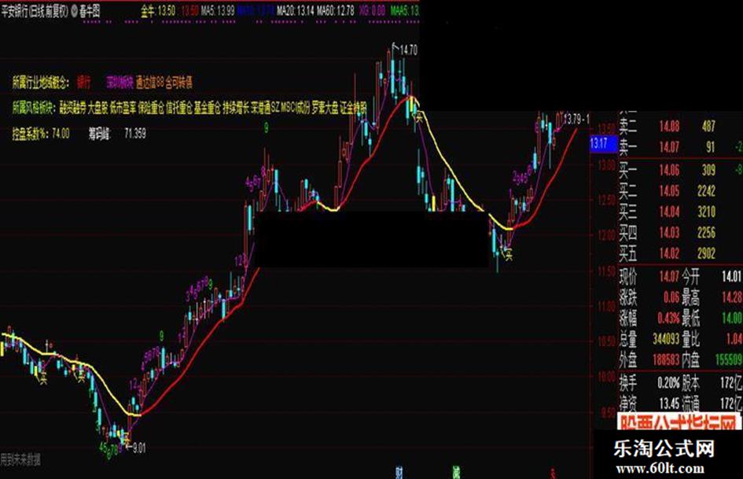Click the 所属行业地域概念 label

41,83
